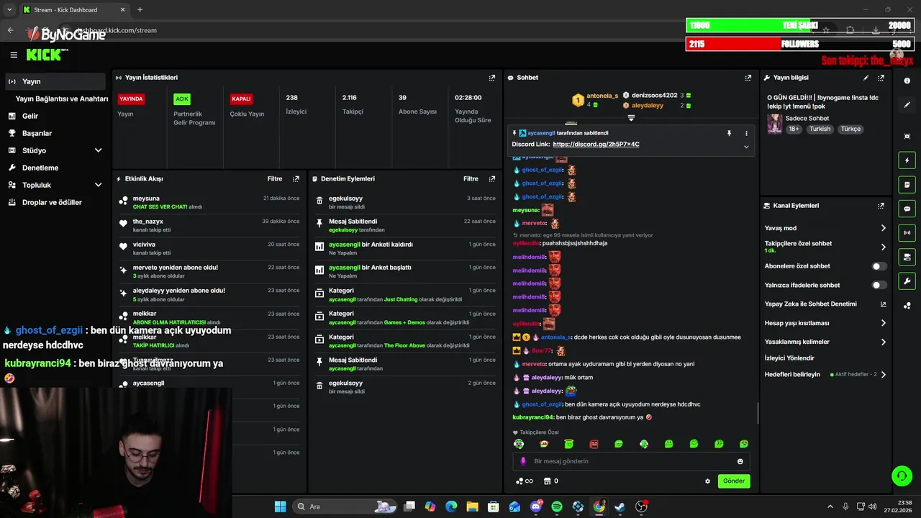921x518 pixels.
Task: Open Spotify from the taskbar
Action: (x=557, y=506)
